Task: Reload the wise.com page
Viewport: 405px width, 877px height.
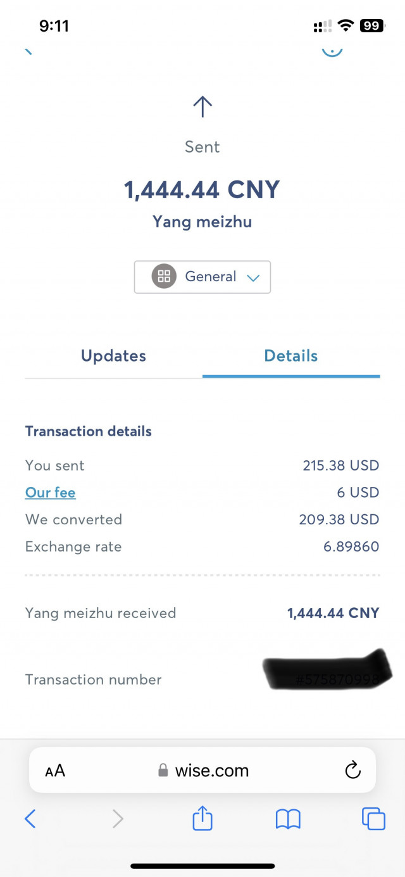Action: tap(352, 771)
